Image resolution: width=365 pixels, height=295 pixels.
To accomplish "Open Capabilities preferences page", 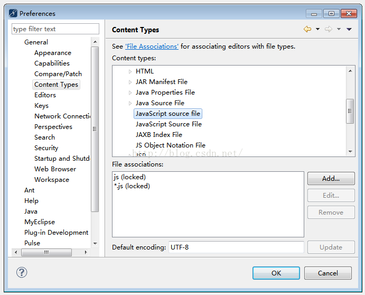I will pos(52,63).
